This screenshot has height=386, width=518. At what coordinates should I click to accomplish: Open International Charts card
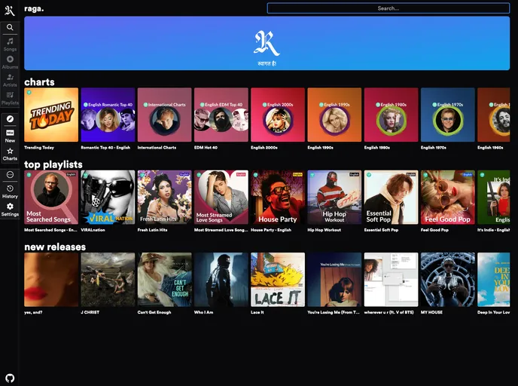coord(165,115)
